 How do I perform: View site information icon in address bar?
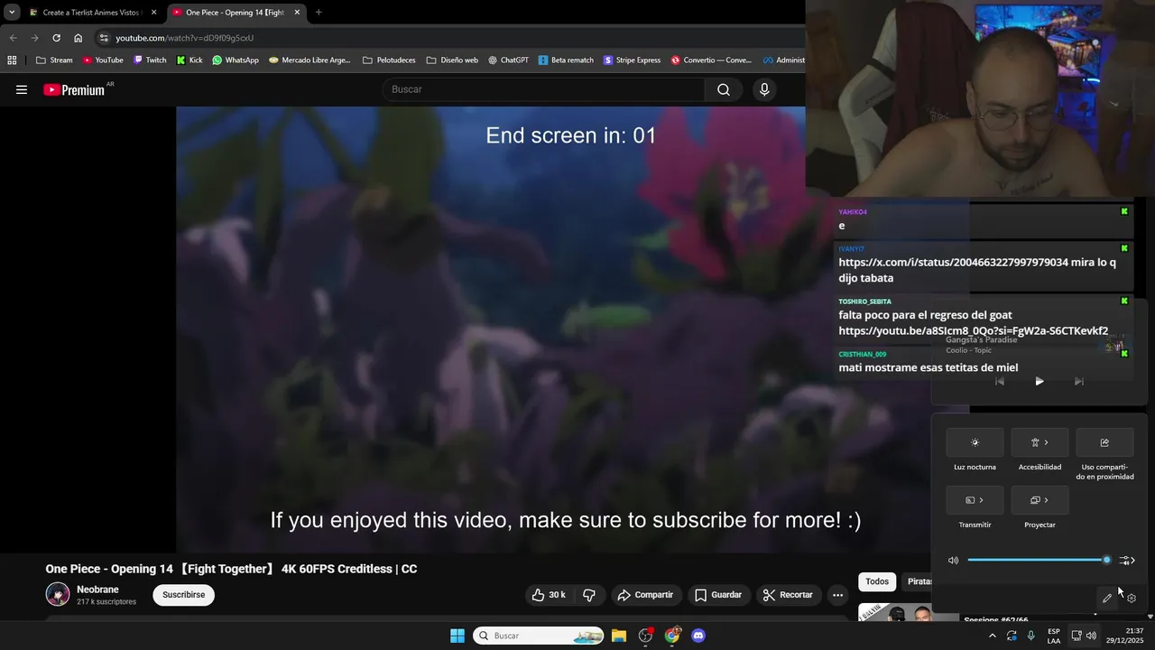point(105,38)
